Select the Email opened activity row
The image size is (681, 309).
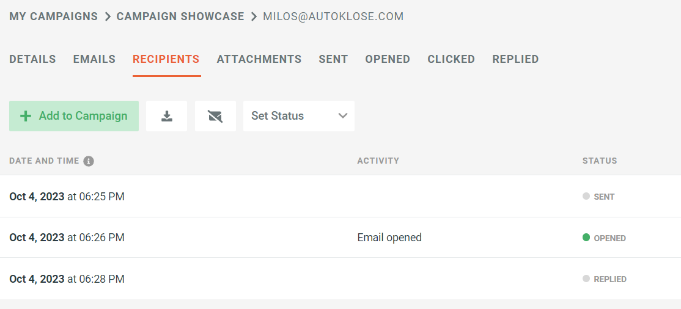click(340, 238)
